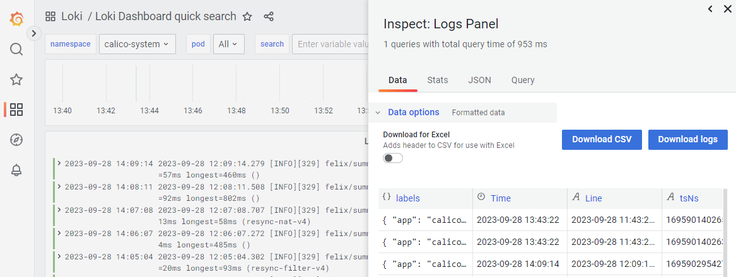Enable Download for Excel switch
Image resolution: width=736 pixels, height=277 pixels.
[393, 158]
